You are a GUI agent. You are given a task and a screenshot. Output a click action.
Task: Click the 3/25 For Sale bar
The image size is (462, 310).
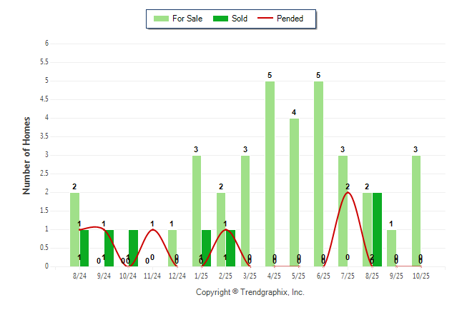coord(245,211)
